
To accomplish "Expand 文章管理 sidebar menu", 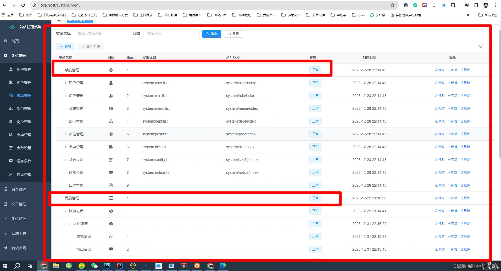I will 19,204.
